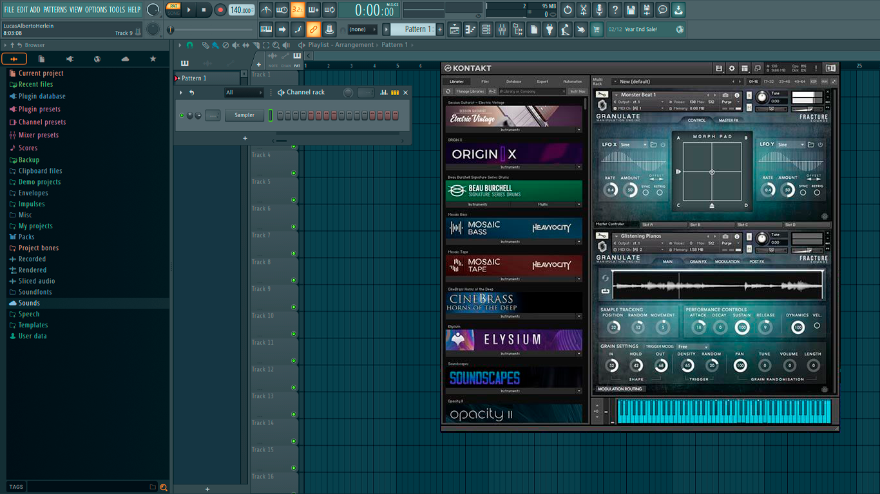Save project with floppy disk icon
Screen dimensions: 880x494
click(x=631, y=10)
